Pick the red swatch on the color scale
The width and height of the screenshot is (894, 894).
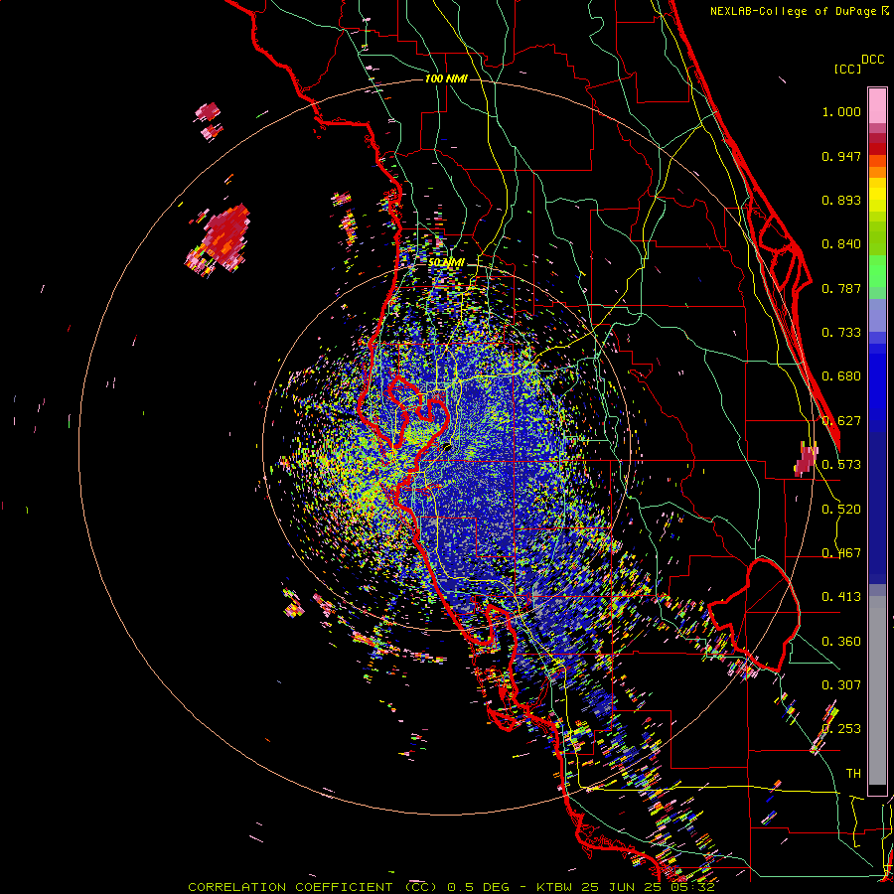click(877, 148)
